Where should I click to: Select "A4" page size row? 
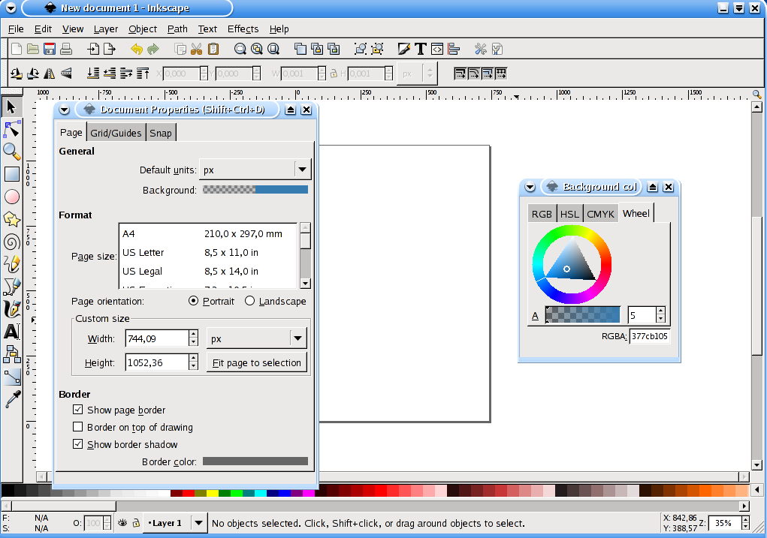(208, 234)
